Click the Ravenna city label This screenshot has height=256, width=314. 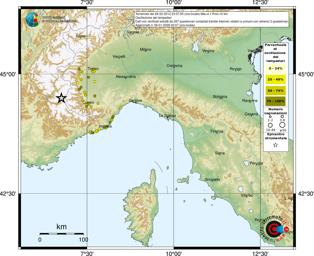tap(250, 100)
